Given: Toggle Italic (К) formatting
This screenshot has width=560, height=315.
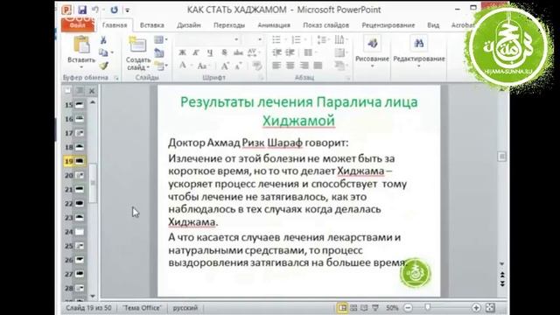Looking at the screenshot, I should tap(196, 52).
